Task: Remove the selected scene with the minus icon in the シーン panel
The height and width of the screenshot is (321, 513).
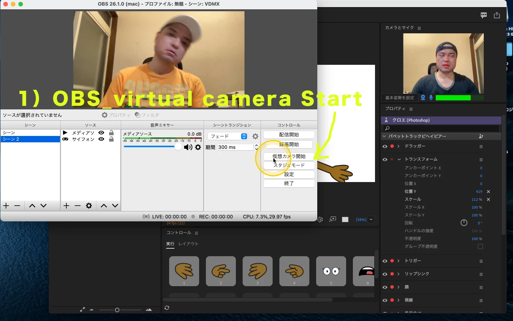Action: pos(17,206)
